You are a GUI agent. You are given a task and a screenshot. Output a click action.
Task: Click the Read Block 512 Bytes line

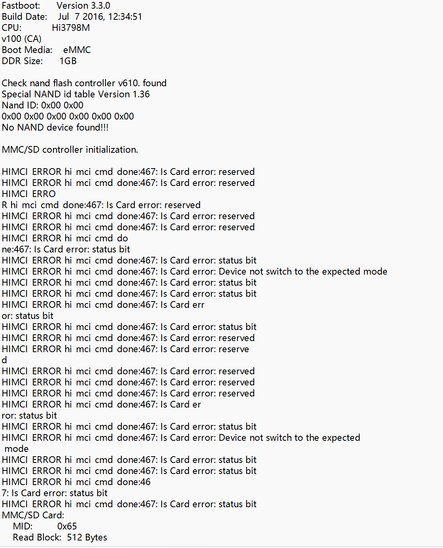pyautogui.click(x=60, y=538)
